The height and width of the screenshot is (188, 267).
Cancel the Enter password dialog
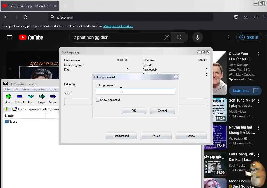click(x=162, y=111)
